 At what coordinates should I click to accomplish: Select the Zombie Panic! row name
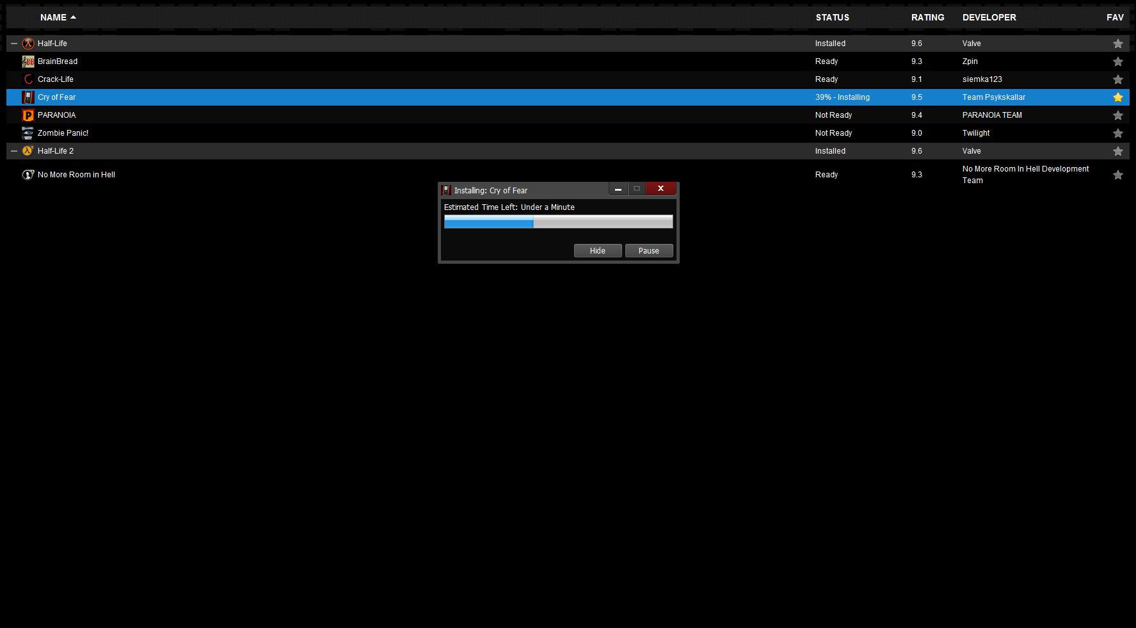click(x=63, y=133)
